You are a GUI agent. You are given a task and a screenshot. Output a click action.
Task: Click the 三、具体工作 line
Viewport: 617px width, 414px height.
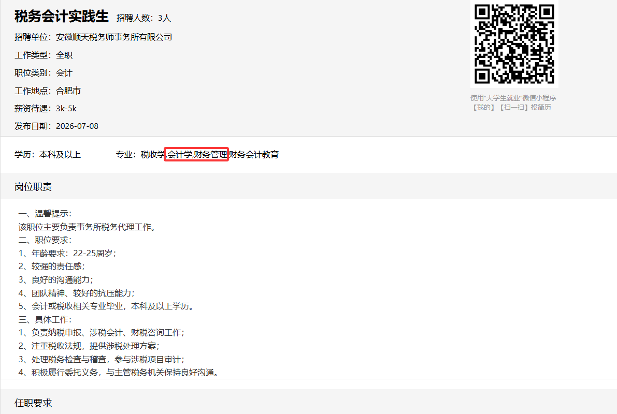coord(45,319)
